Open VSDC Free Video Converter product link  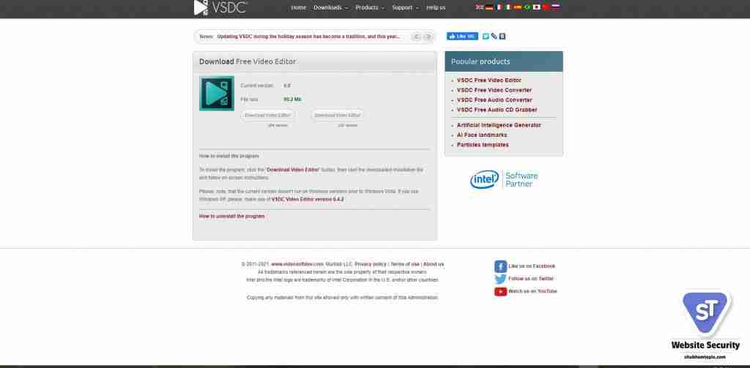pyautogui.click(x=494, y=90)
